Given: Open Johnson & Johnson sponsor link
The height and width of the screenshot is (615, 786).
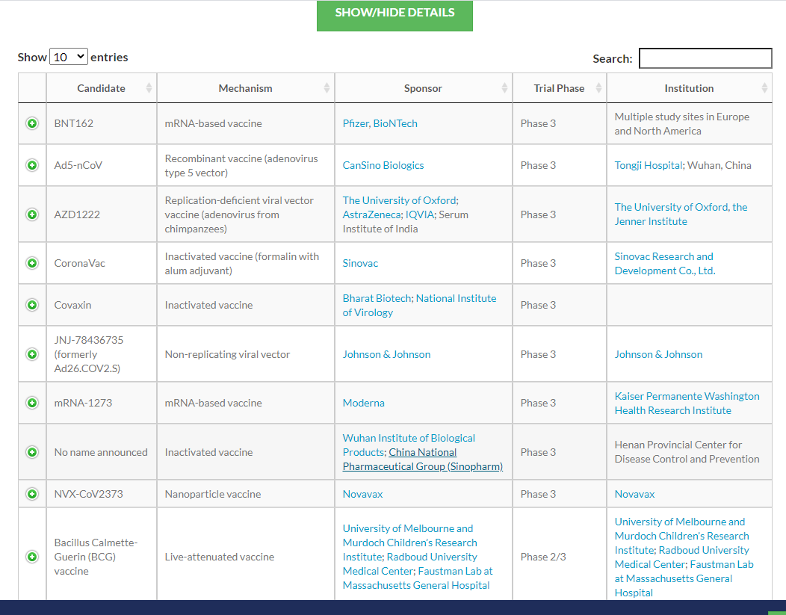Looking at the screenshot, I should pos(386,354).
